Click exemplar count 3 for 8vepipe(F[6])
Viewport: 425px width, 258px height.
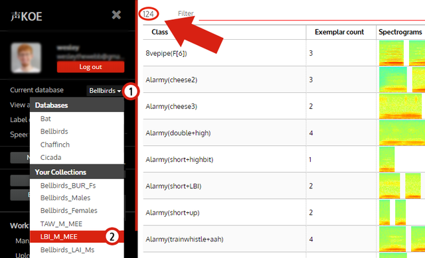point(311,53)
